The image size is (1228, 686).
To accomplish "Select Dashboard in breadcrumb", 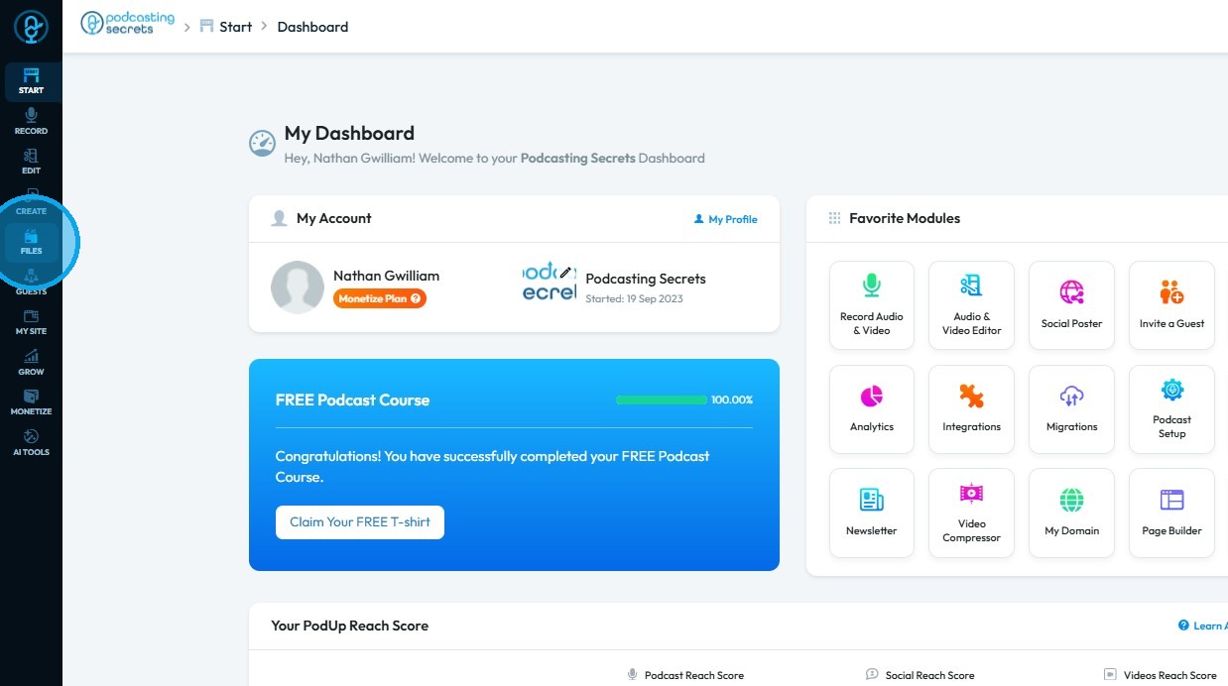I will 312,27.
